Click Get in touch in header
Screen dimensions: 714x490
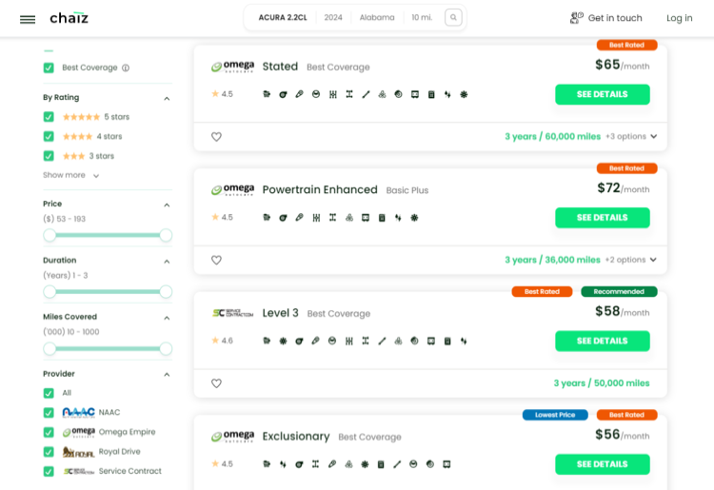(x=605, y=18)
